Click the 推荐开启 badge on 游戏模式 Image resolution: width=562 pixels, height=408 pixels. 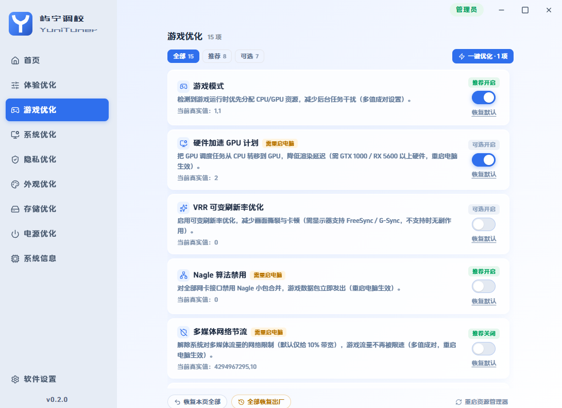[x=484, y=83]
